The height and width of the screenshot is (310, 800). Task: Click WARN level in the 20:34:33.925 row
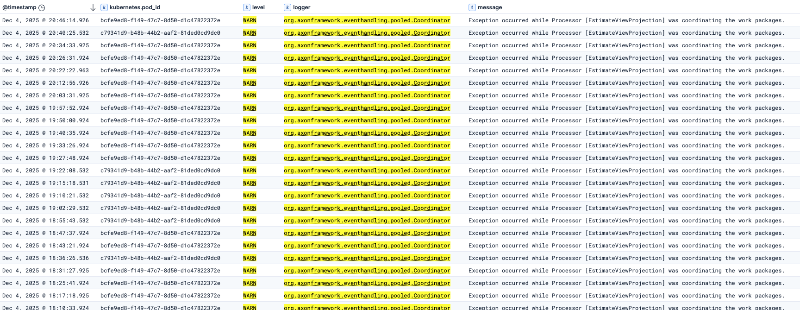coord(250,45)
